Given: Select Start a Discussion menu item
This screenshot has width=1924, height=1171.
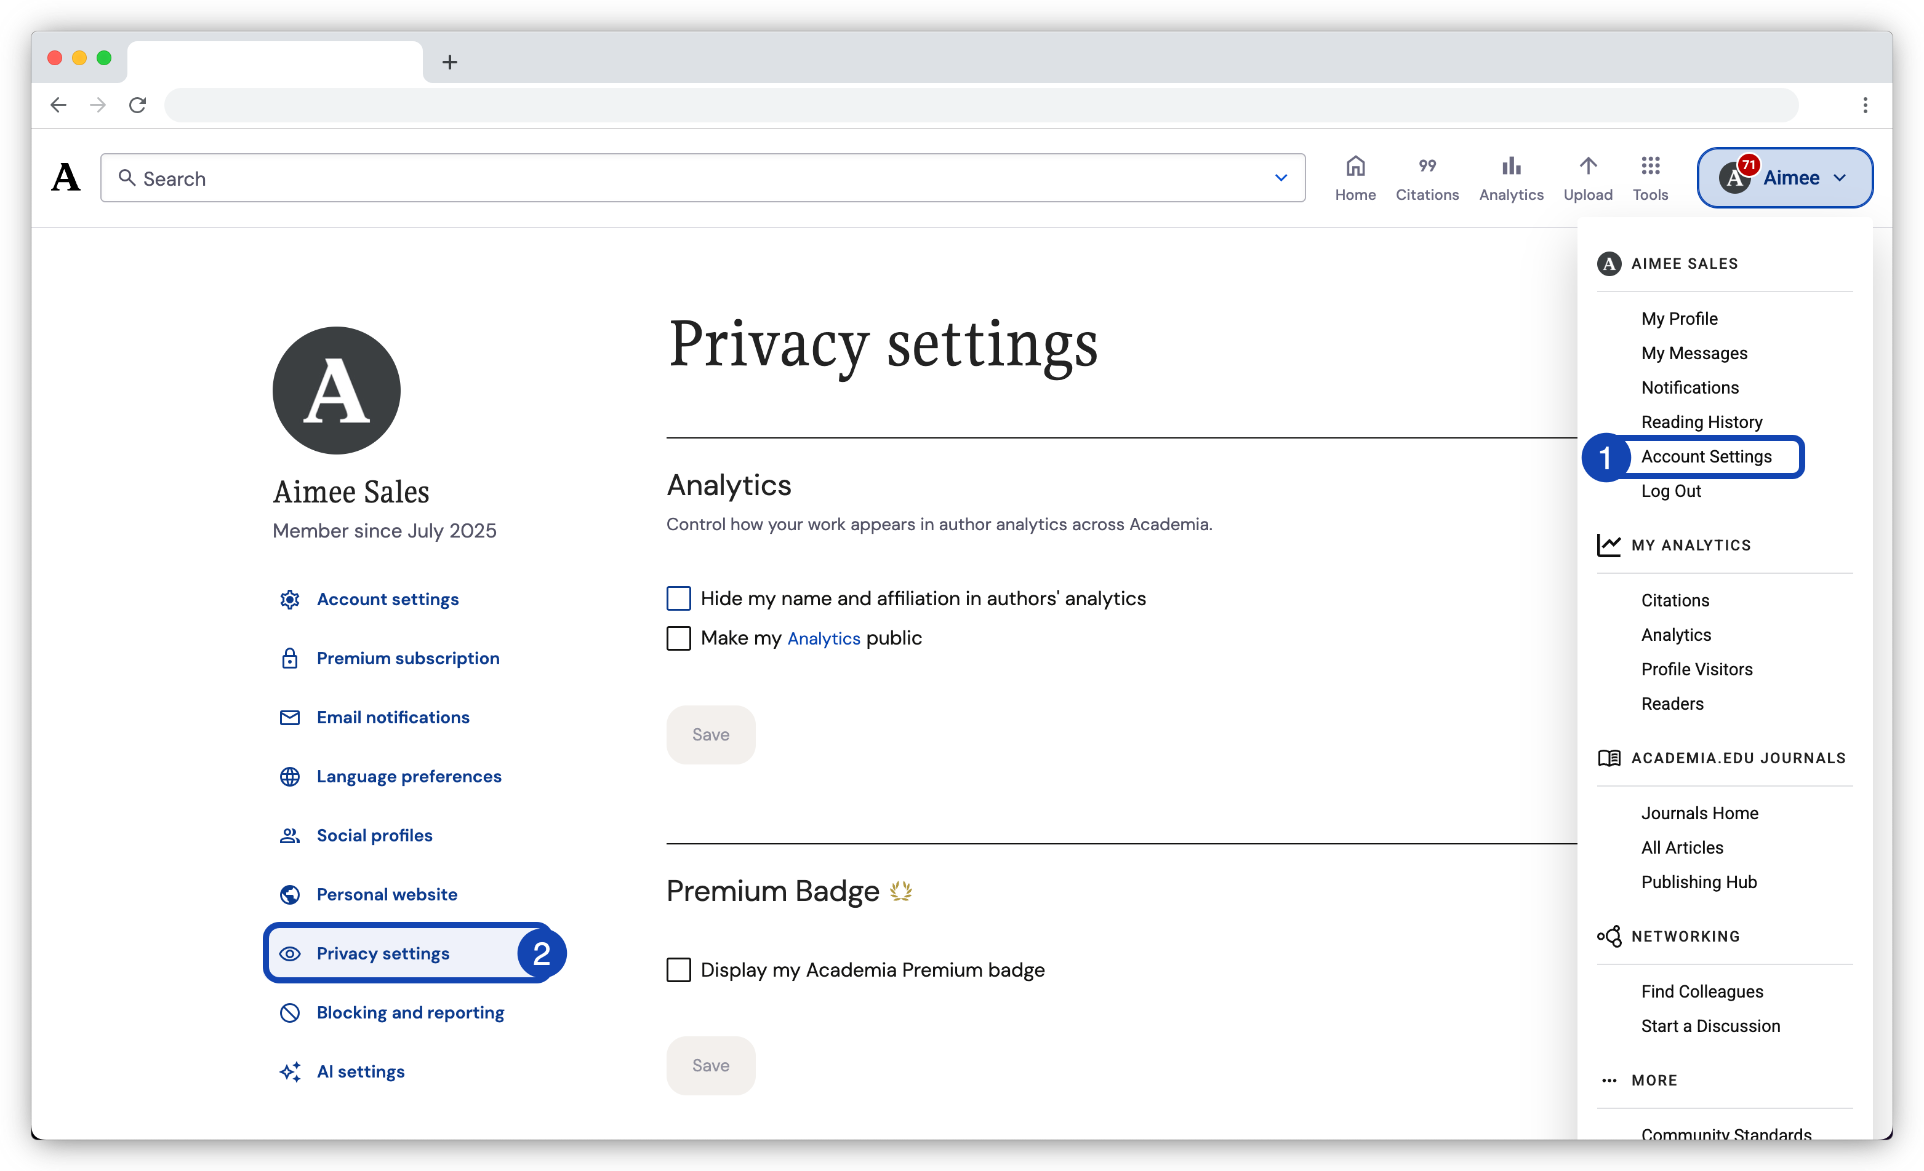Looking at the screenshot, I should pyautogui.click(x=1710, y=1026).
